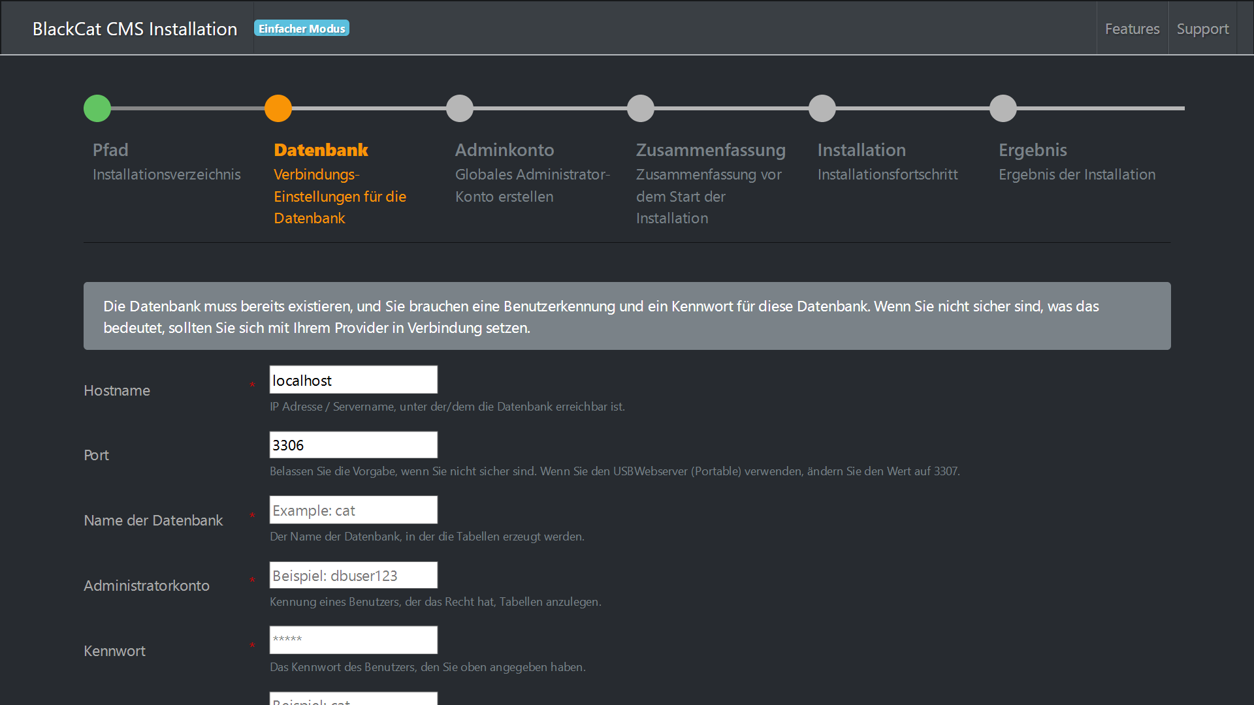Screen dimensions: 1254x705
Task: Click the grey Adminkonto step circle
Action: click(x=460, y=108)
